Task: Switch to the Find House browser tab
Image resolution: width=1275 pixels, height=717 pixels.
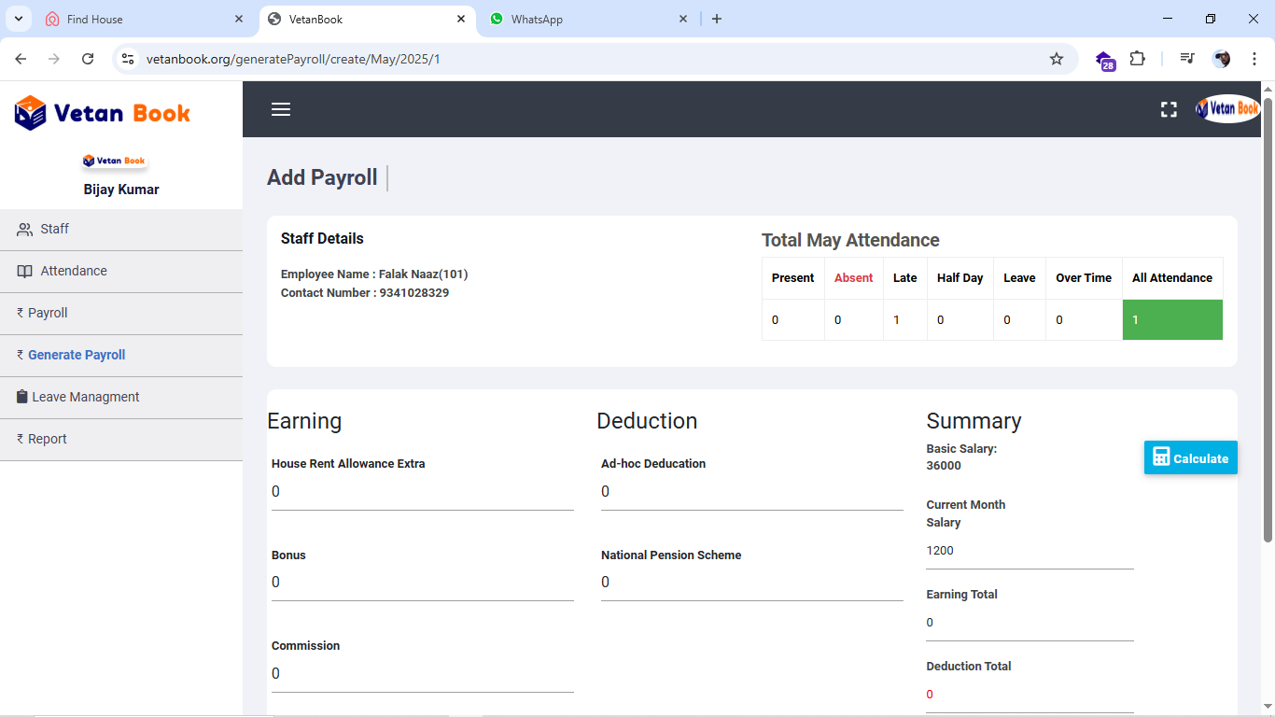Action: (145, 19)
